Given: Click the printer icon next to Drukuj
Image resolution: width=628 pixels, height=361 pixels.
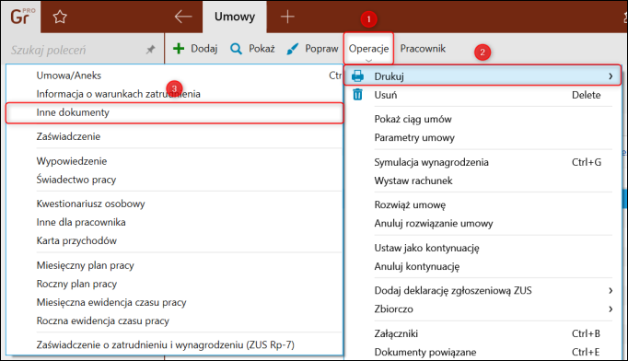Looking at the screenshot, I should [357, 76].
